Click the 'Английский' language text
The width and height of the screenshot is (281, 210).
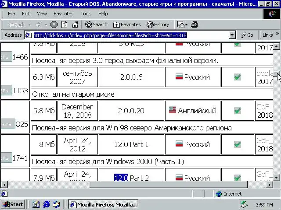click(x=197, y=111)
